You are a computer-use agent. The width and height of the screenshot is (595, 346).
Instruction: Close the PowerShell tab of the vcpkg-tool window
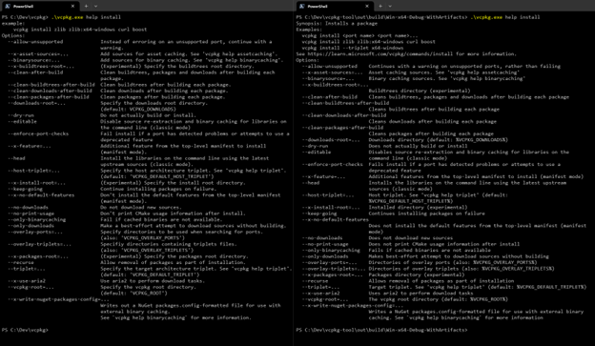tap(367, 6)
